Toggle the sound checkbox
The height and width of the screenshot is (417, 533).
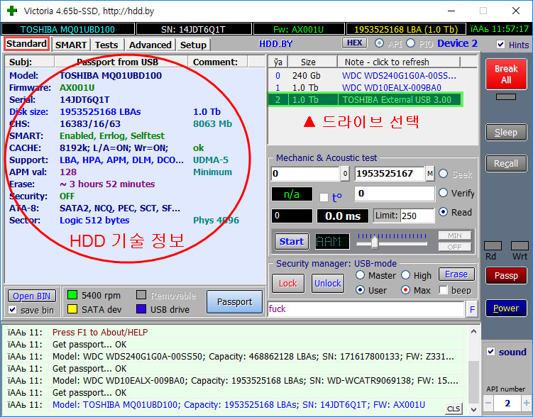click(x=491, y=352)
